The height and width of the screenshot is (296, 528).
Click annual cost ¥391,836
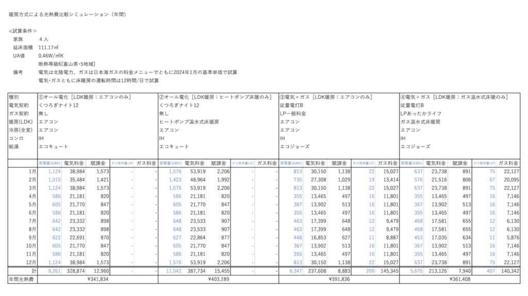tap(339, 279)
